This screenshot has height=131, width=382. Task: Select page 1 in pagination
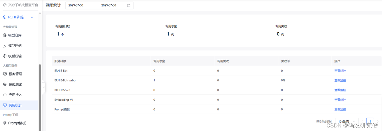pyautogui.click(x=370, y=121)
